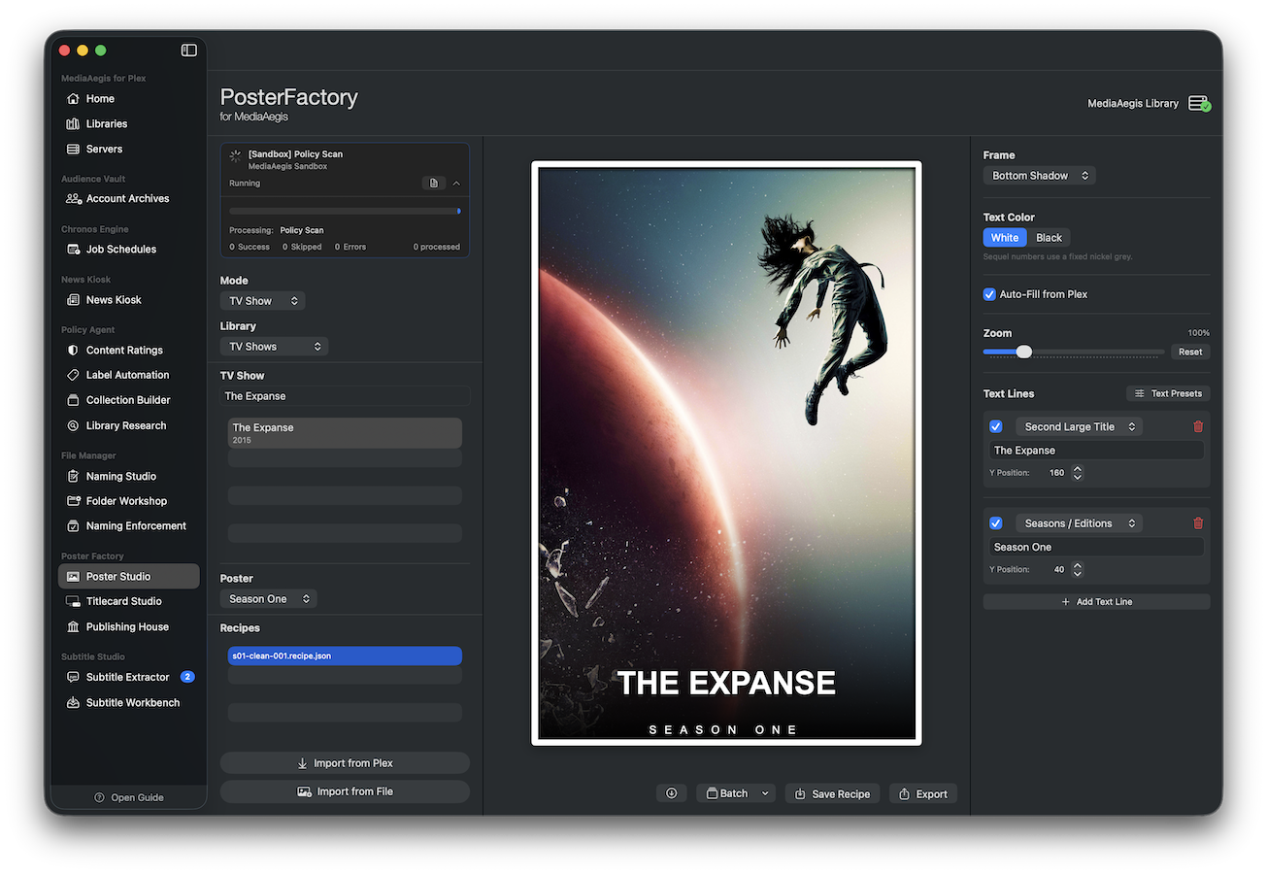Image resolution: width=1267 pixels, height=874 pixels.
Task: Go to Naming Enforcement
Action: point(129,526)
